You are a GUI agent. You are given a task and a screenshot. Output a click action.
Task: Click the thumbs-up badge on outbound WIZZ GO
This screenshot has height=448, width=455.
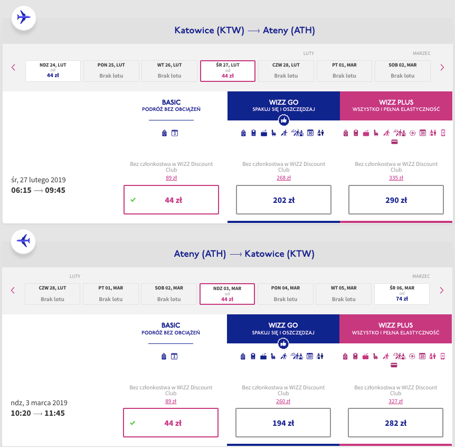[x=283, y=120]
